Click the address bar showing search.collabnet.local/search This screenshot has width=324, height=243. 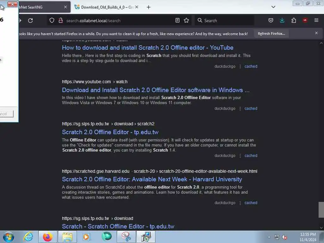[119, 21]
